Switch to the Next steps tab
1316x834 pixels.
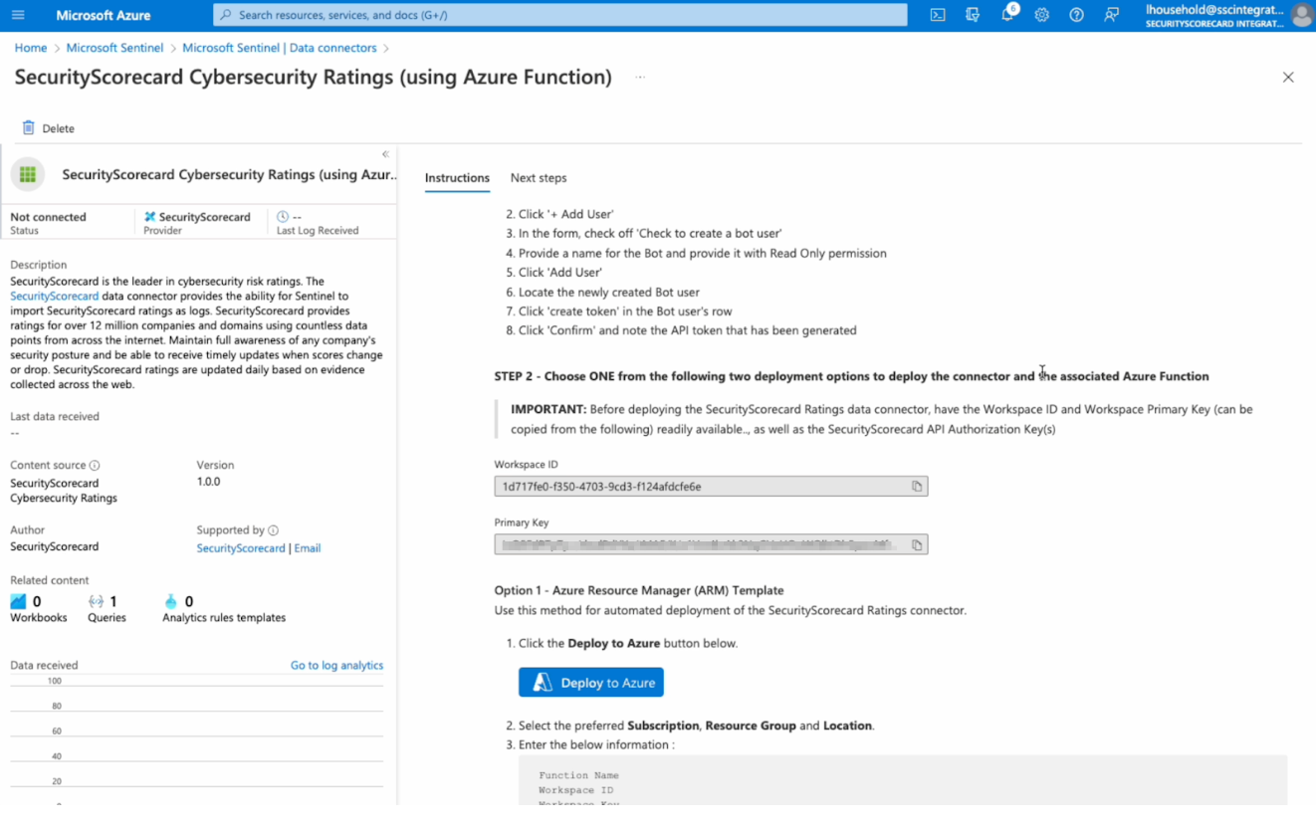click(x=539, y=178)
